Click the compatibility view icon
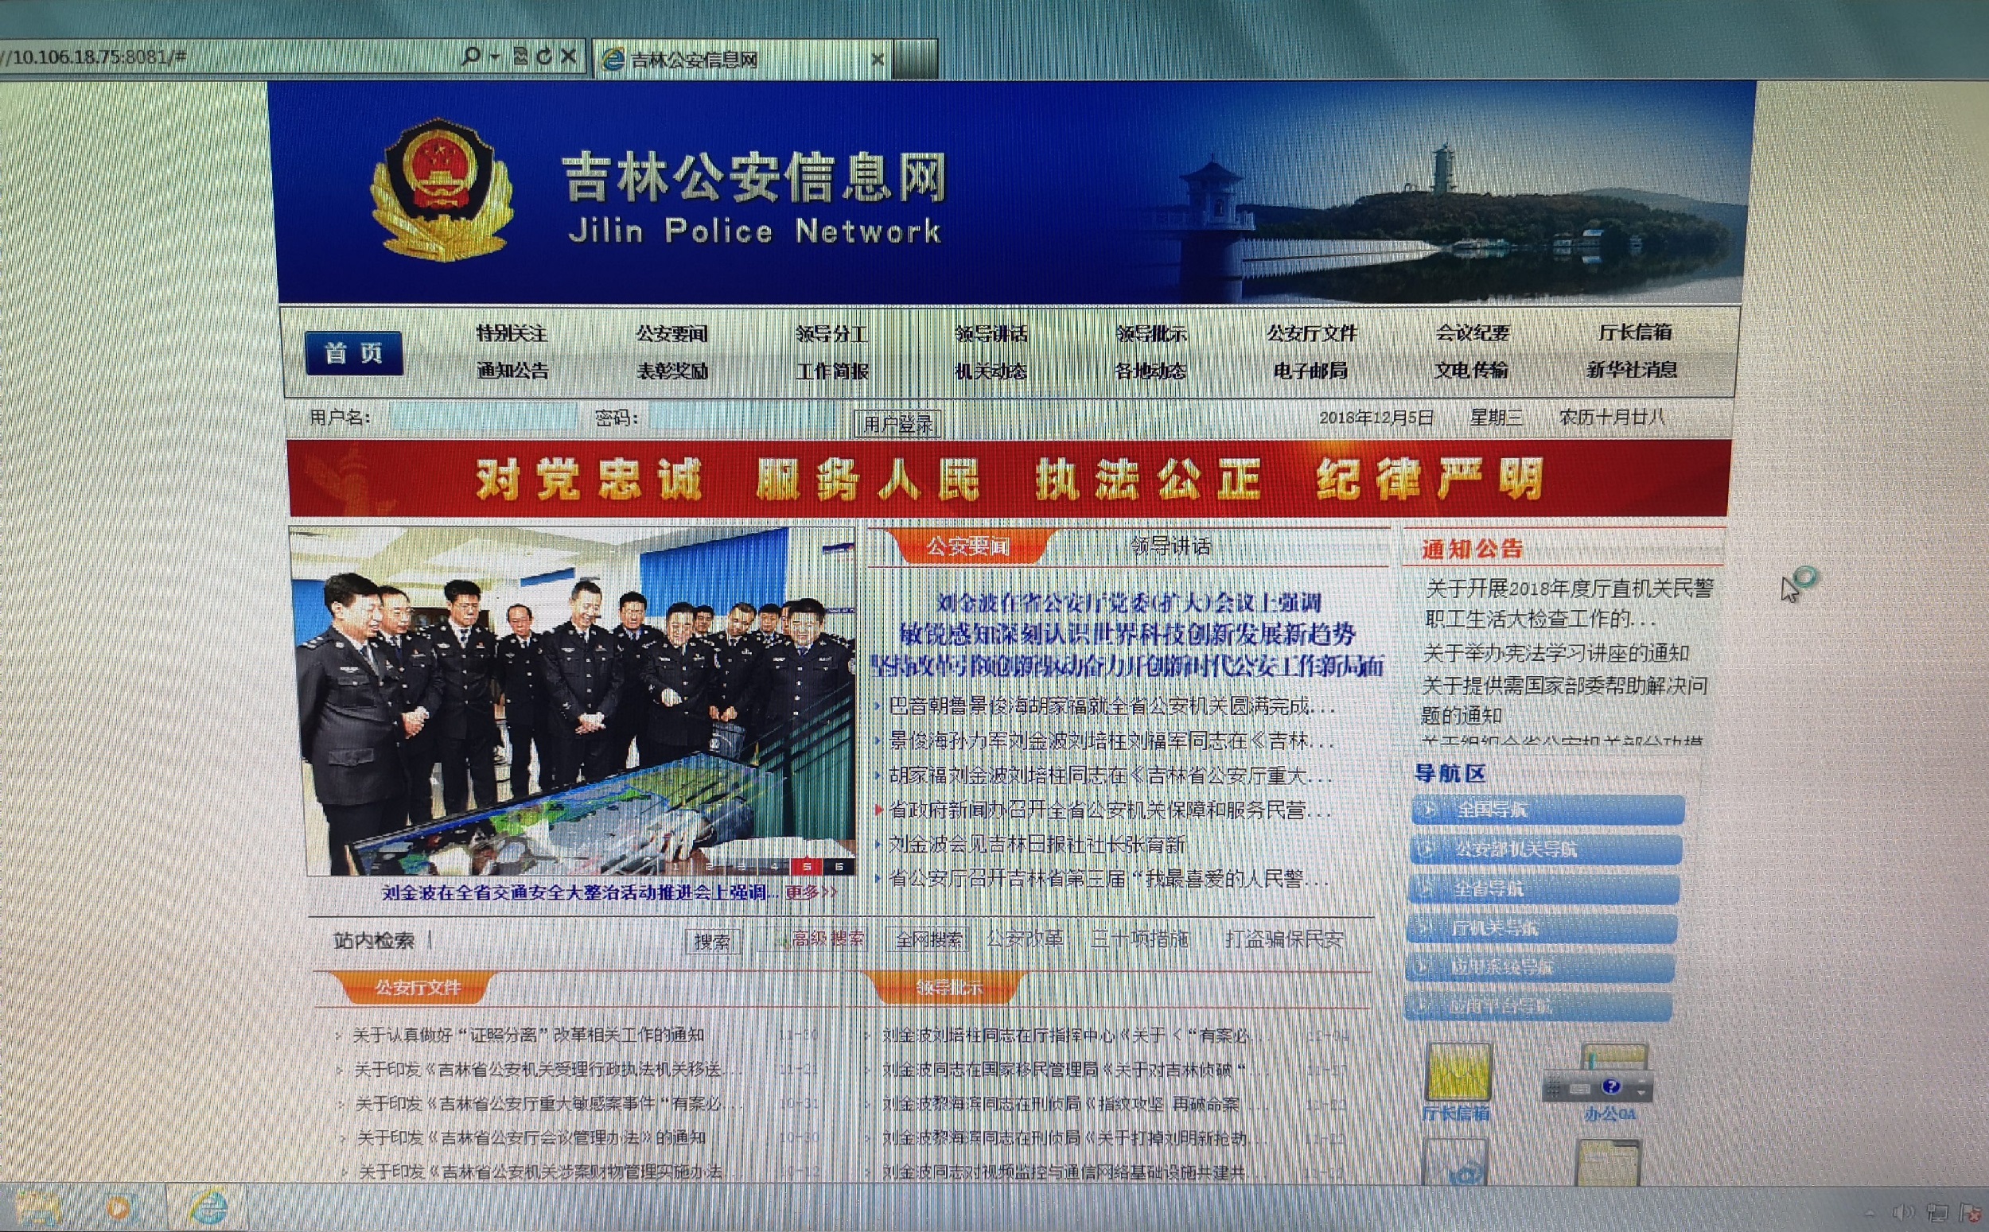The height and width of the screenshot is (1232, 1989). pyautogui.click(x=521, y=56)
